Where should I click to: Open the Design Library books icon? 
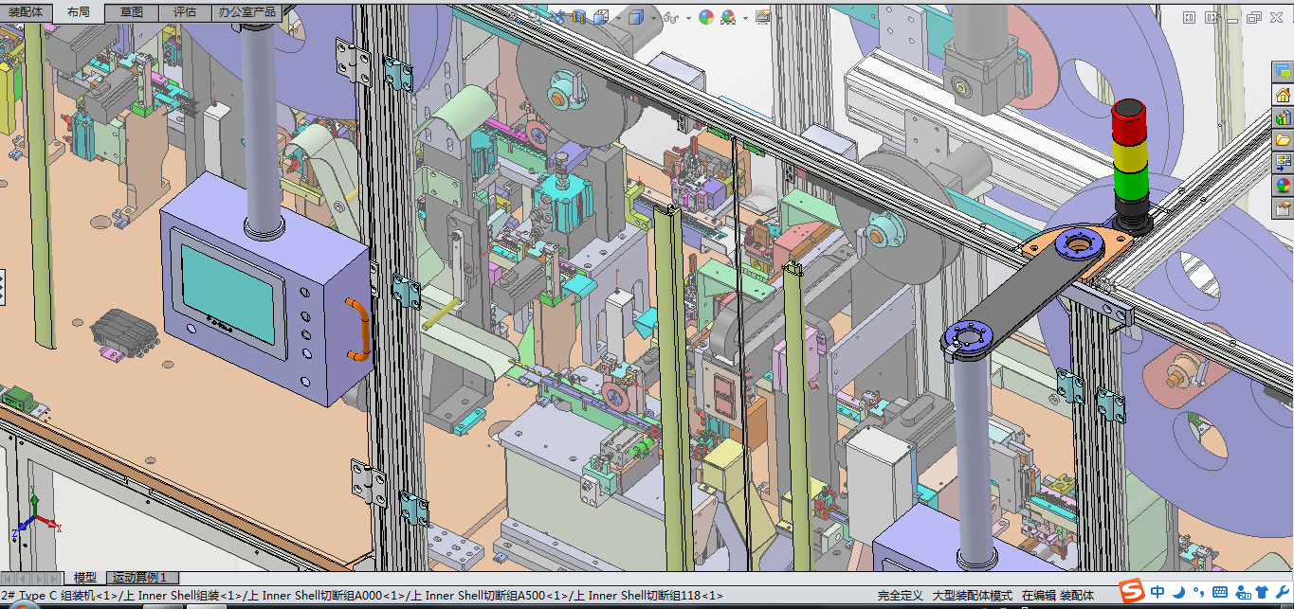coord(1283,117)
